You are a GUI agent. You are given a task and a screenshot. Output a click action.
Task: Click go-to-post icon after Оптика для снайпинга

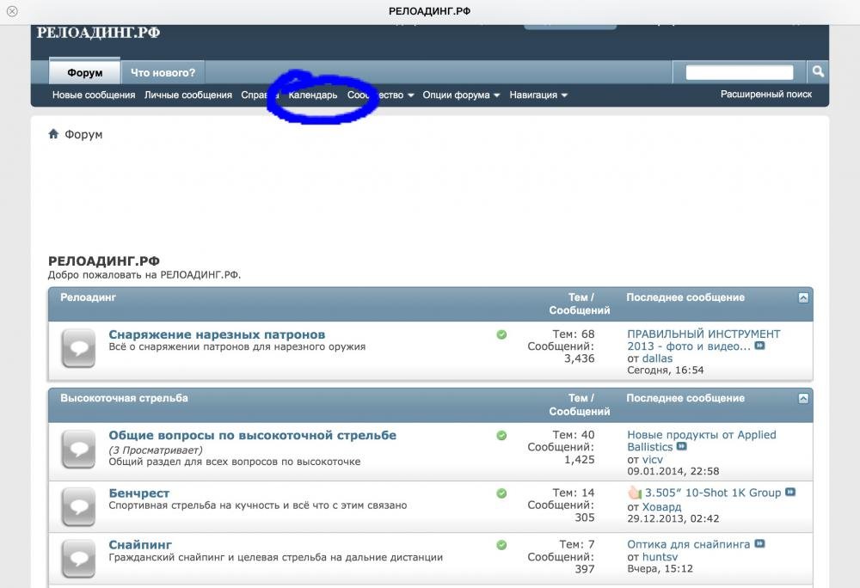coord(759,544)
